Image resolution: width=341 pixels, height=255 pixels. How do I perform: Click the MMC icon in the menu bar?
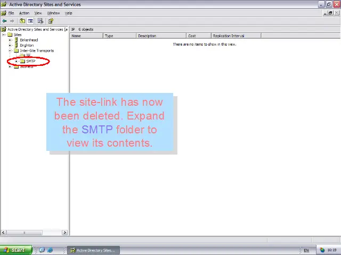[4, 13]
